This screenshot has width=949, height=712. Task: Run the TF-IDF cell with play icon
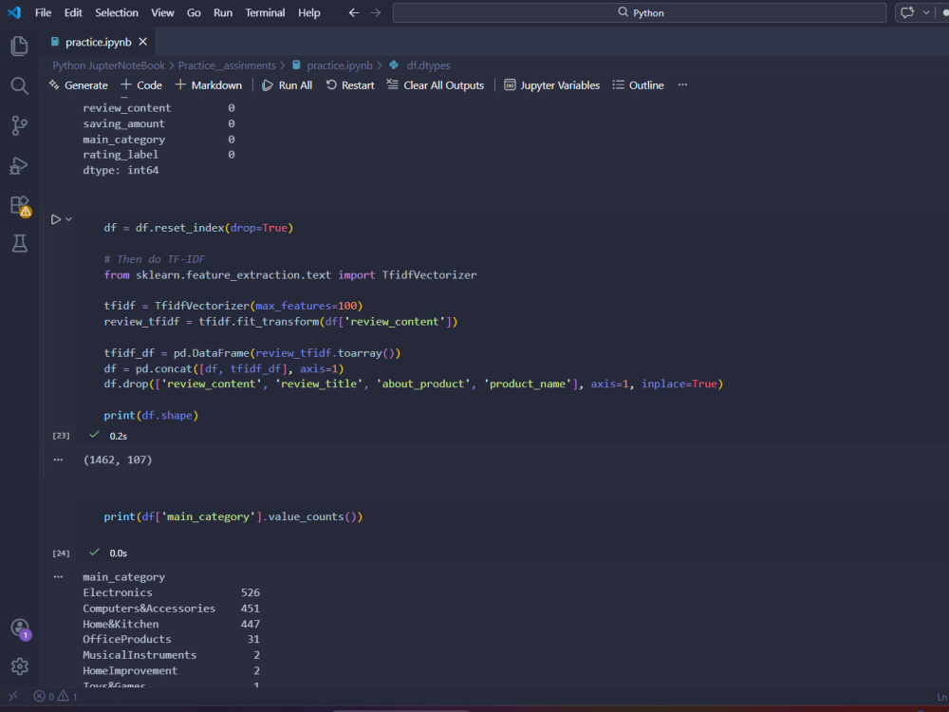55,219
